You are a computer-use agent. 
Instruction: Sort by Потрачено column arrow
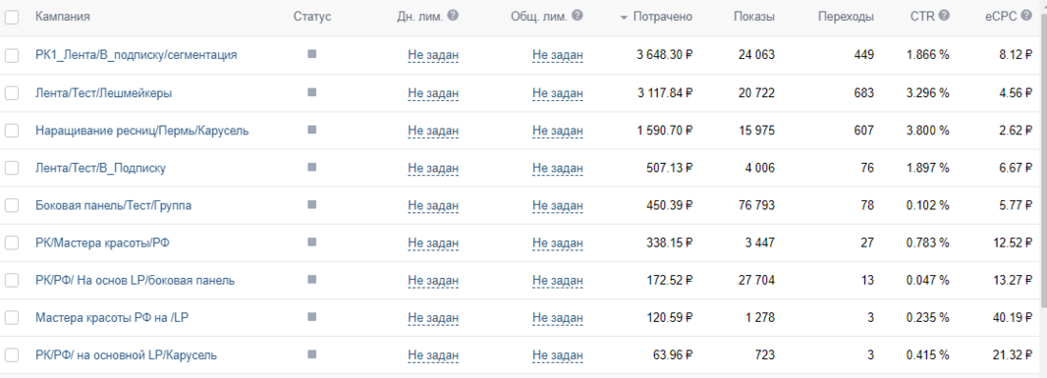click(x=625, y=18)
